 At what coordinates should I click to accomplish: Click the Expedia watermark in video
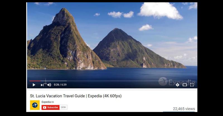[x=177, y=81]
